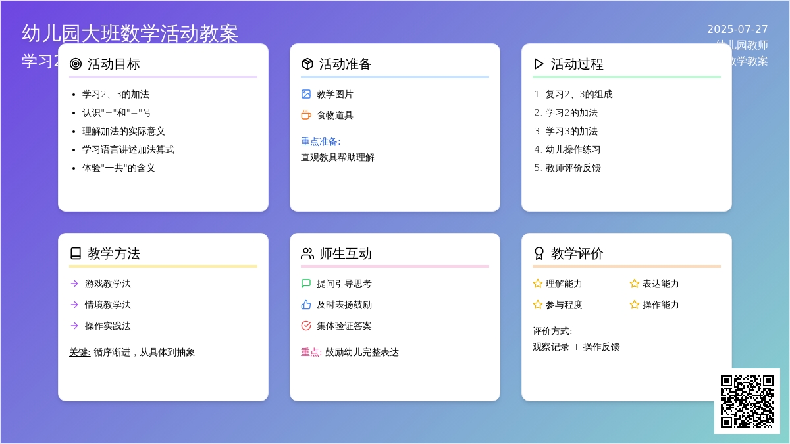Click the 提问引导思考 item

(x=344, y=284)
